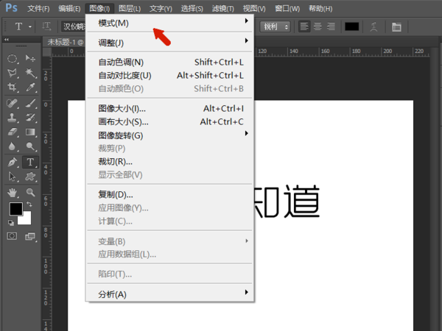This screenshot has height=331, width=442.
Task: Select the Move tool
Action: [x=30, y=59]
